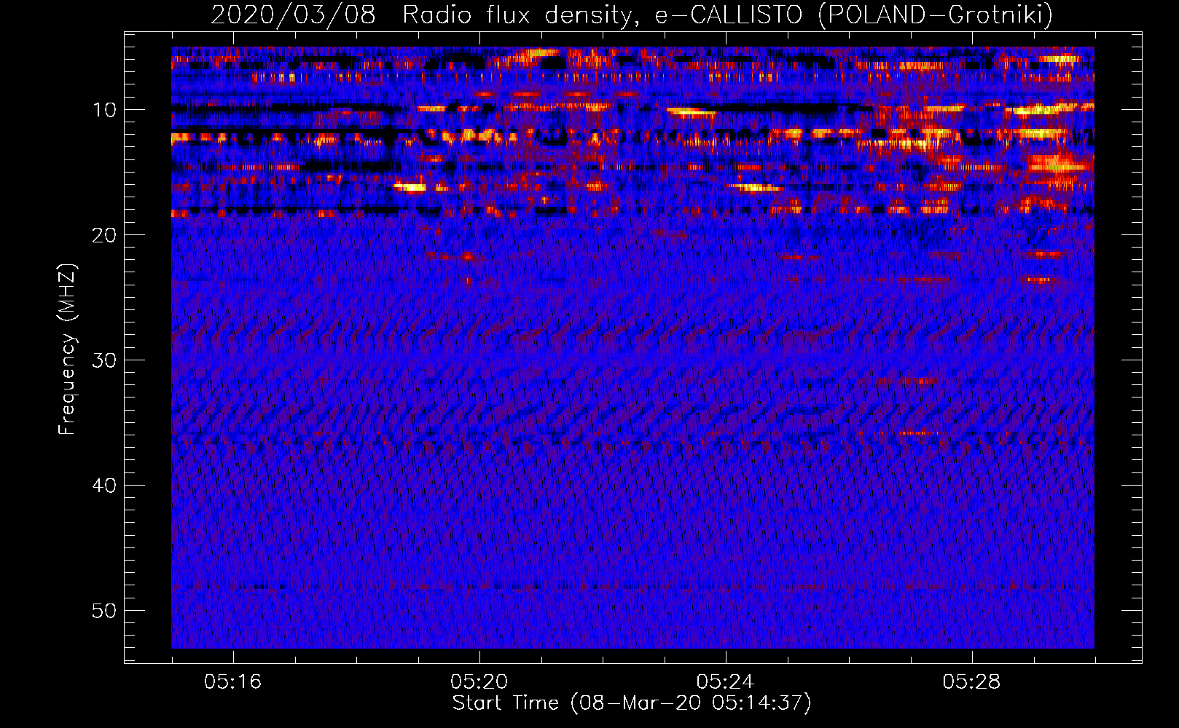The height and width of the screenshot is (728, 1179).
Task: Click the 05:16 time tick label
Action: pyautogui.click(x=233, y=682)
